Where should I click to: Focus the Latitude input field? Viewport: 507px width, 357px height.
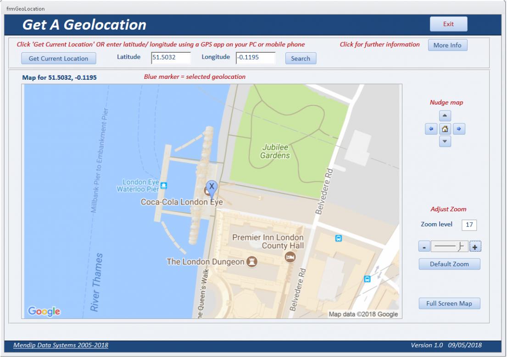(x=171, y=57)
